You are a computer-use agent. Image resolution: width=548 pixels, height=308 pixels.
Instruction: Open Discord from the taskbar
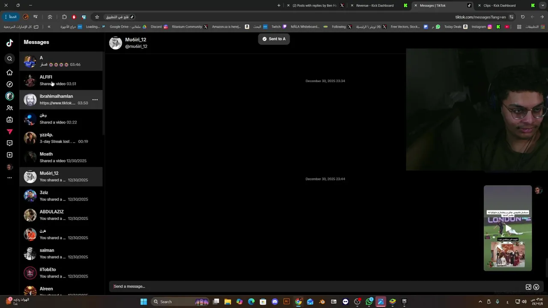click(x=275, y=302)
